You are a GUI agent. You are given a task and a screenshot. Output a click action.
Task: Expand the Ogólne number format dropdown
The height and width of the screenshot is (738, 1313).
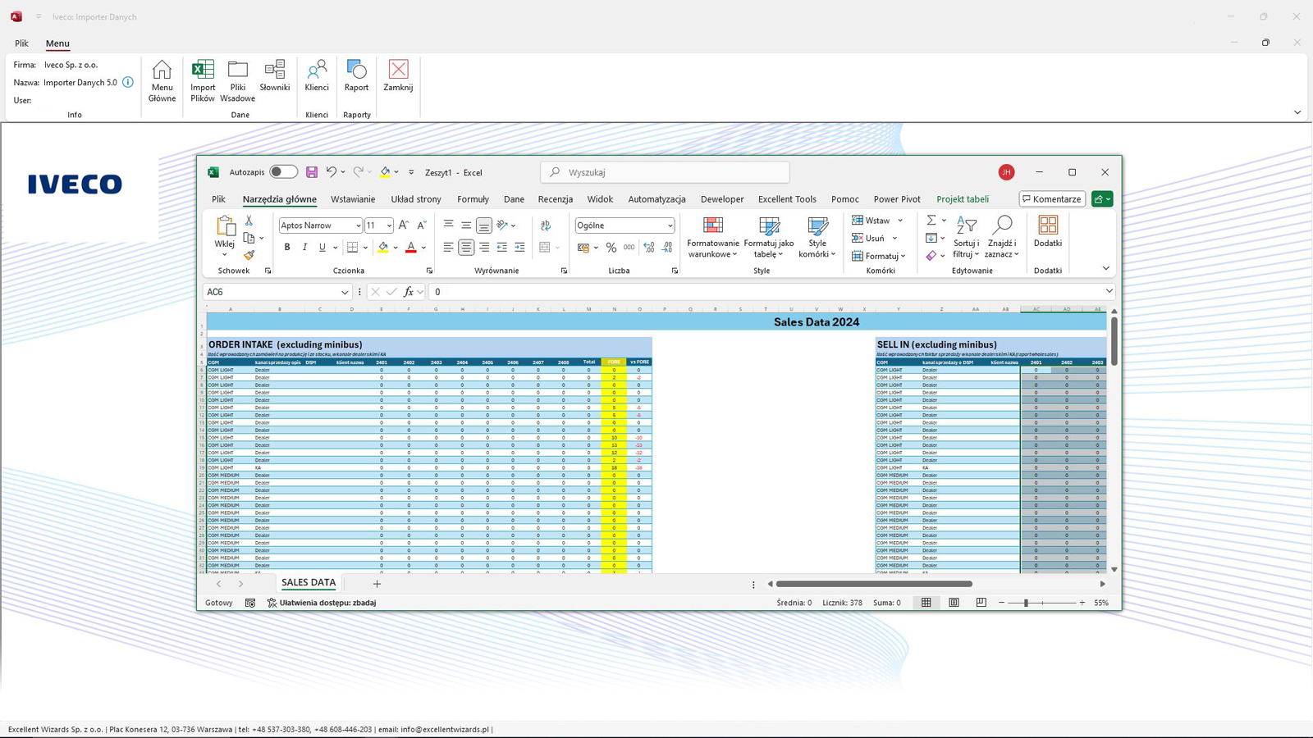(x=670, y=225)
